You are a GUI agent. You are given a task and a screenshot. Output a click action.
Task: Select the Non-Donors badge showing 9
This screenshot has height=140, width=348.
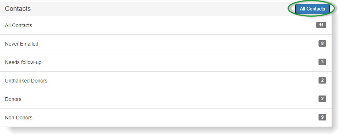click(x=322, y=117)
